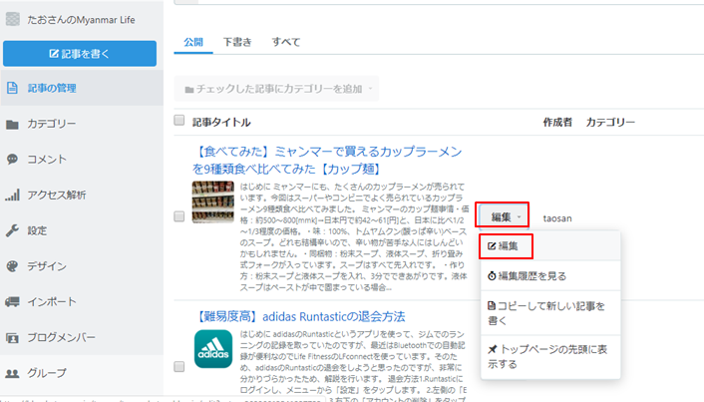Switch to the すべて tab
Screen dimensions: 704x402
pos(285,42)
